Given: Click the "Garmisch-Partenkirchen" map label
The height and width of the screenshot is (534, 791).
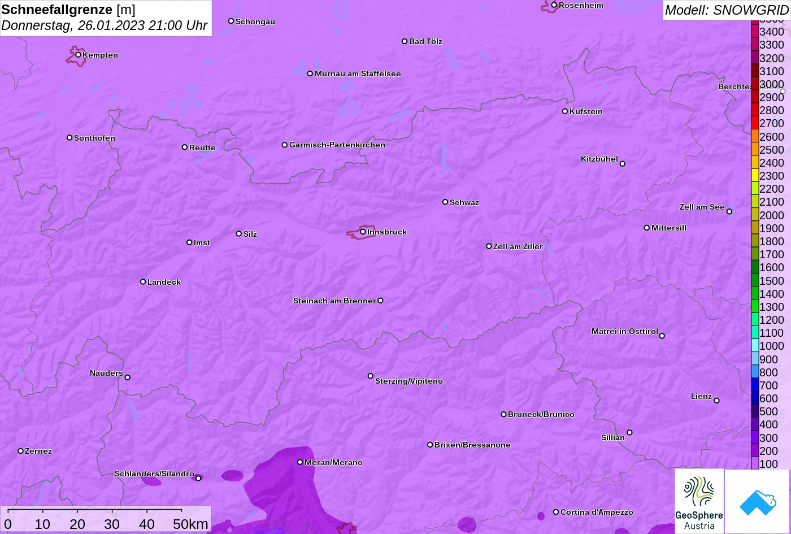Looking at the screenshot, I should 337,145.
